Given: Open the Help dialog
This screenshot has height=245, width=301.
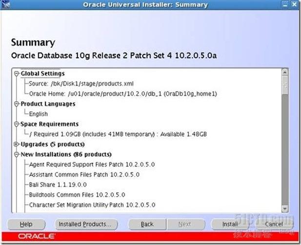Looking at the screenshot, I should tap(26, 224).
